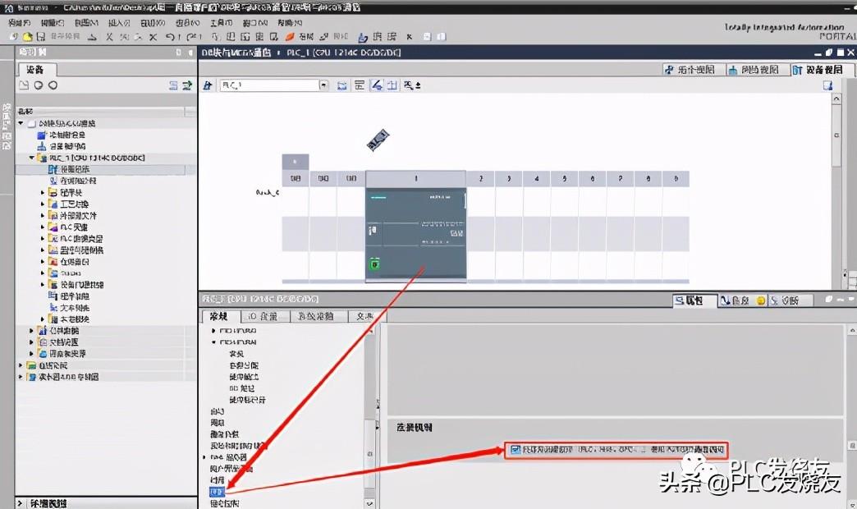Click the green Ethernet port on the CPU

(x=374, y=264)
